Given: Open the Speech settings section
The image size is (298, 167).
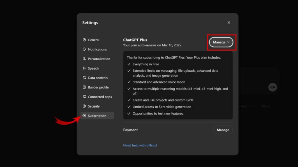Looking at the screenshot, I should point(97,68).
